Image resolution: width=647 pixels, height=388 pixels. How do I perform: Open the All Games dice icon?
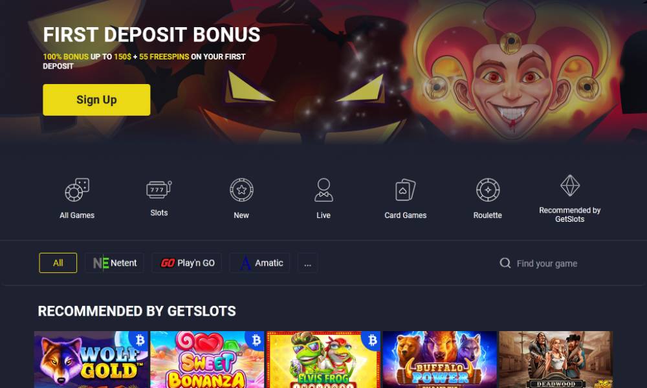click(x=77, y=189)
